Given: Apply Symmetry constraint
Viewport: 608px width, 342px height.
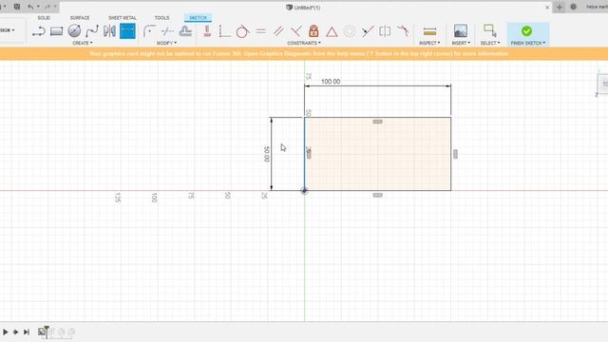Looking at the screenshot, I should click(x=385, y=31).
